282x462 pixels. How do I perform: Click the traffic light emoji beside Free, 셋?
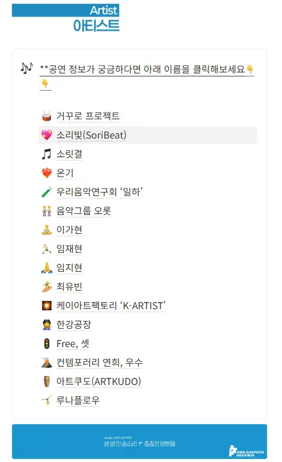pos(47,344)
